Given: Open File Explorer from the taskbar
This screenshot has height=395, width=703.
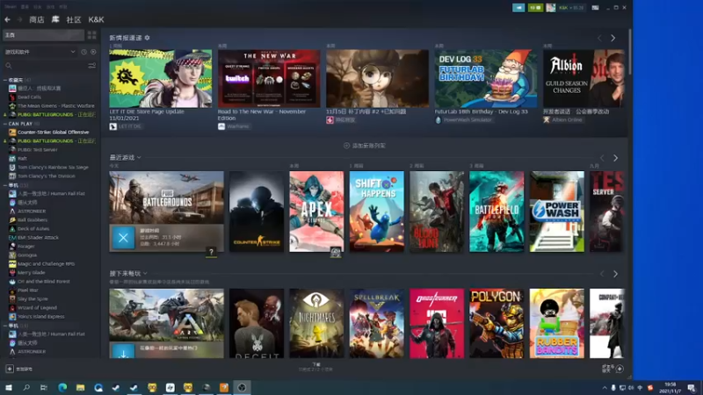Looking at the screenshot, I should [x=80, y=387].
